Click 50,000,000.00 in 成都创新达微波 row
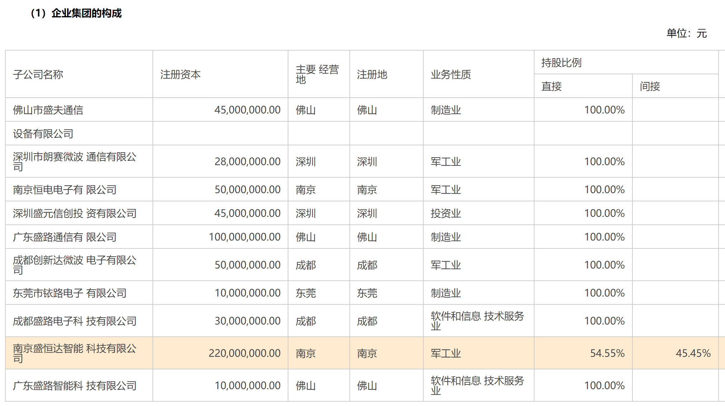 pyautogui.click(x=248, y=265)
